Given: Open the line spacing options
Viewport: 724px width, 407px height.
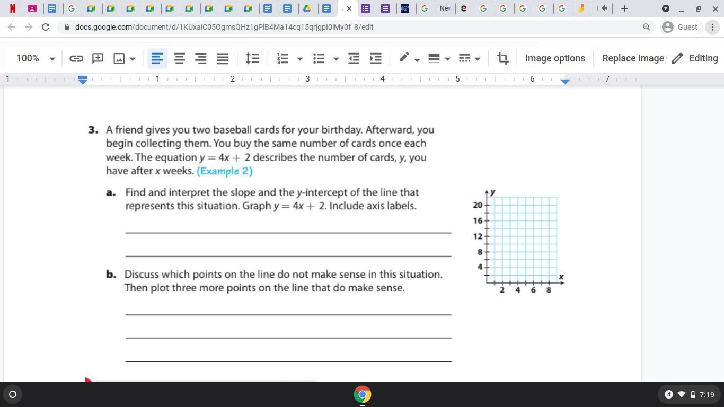Looking at the screenshot, I should click(x=252, y=58).
